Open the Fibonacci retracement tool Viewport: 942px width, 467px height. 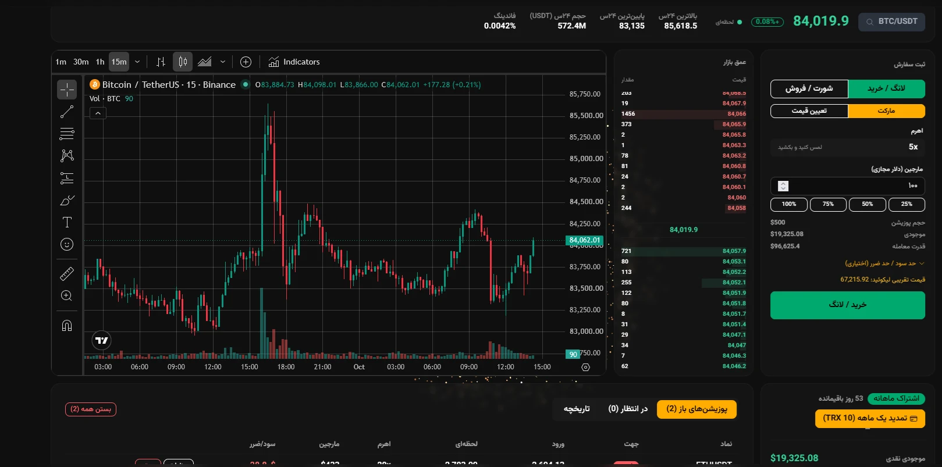click(67, 134)
